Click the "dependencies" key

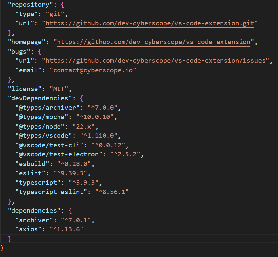pos(34,211)
